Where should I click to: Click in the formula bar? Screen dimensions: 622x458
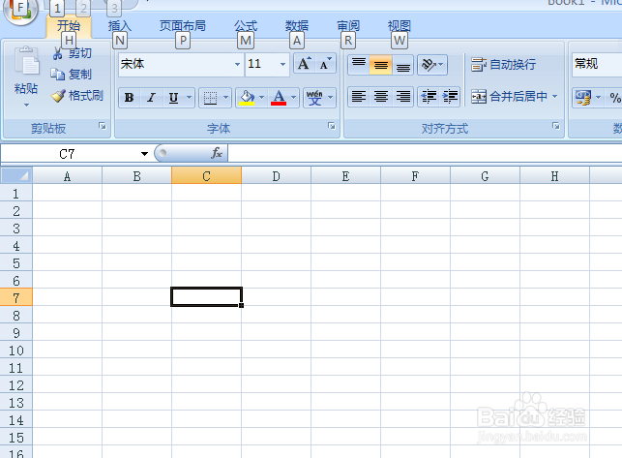point(425,153)
